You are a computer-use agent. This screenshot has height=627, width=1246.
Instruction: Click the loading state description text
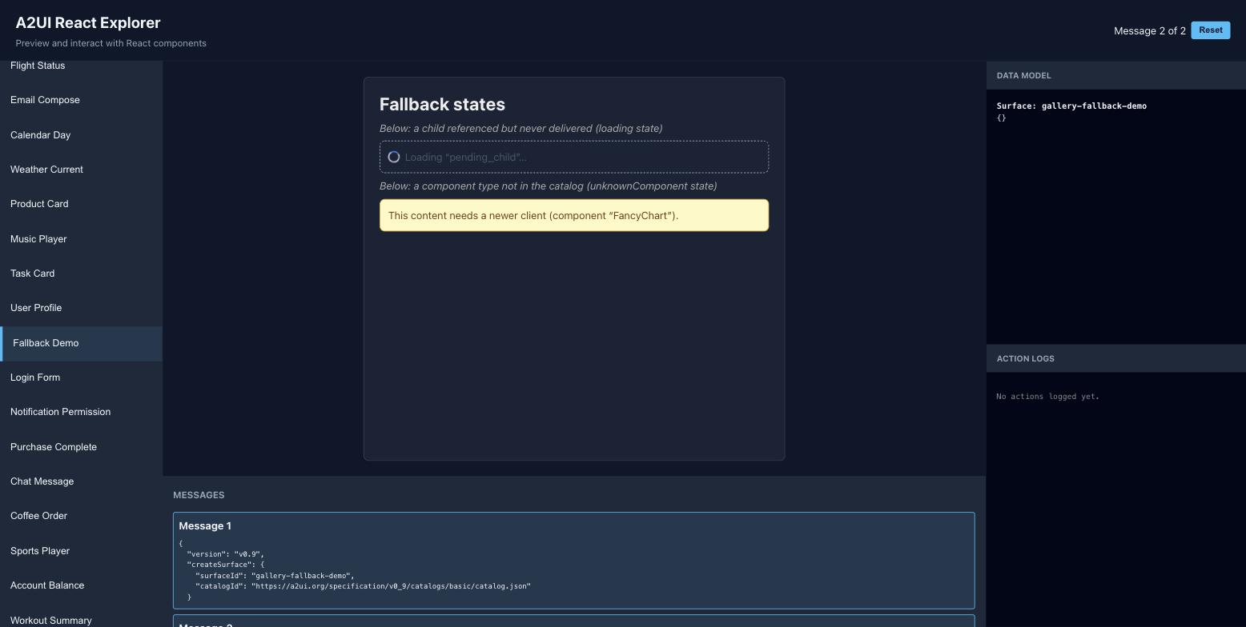click(521, 128)
